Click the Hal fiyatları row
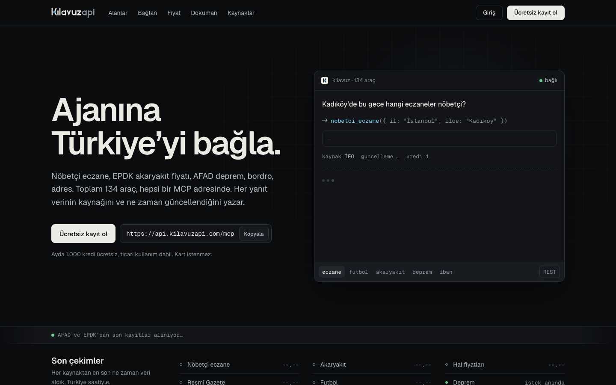The image size is (616, 385). [x=505, y=364]
